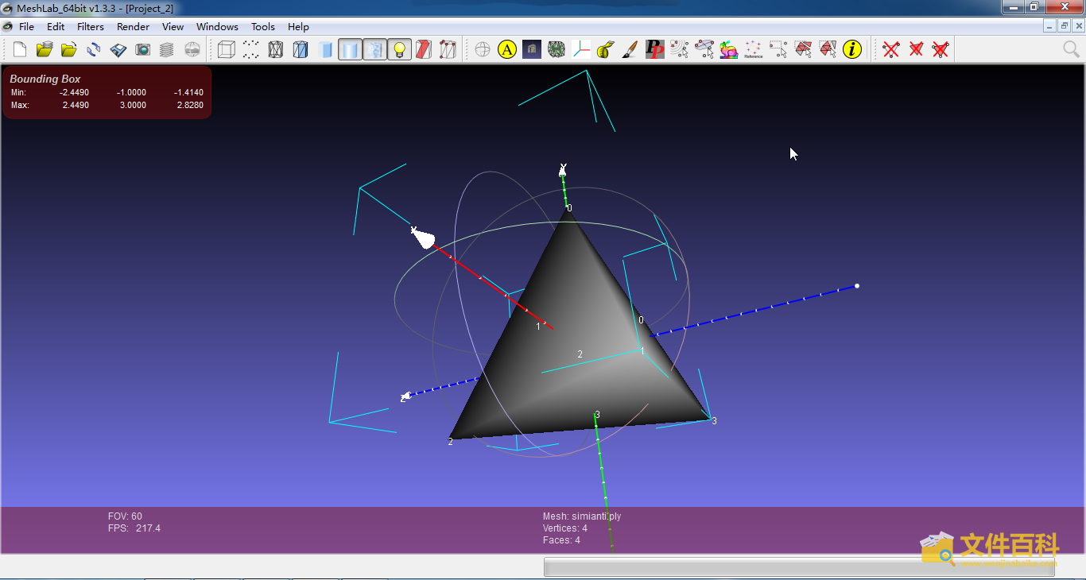Toggle Bounding Box render mode

click(x=227, y=50)
